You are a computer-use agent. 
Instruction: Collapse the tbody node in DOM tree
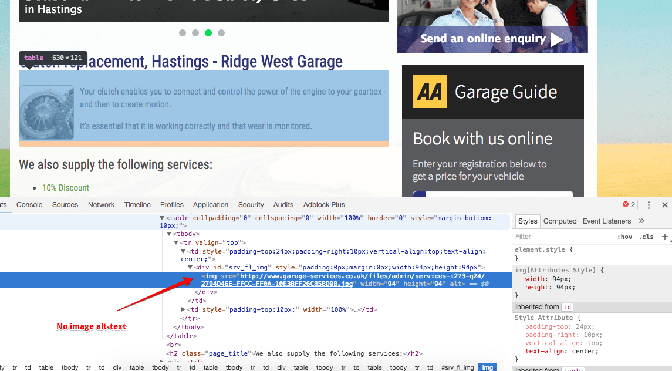170,234
